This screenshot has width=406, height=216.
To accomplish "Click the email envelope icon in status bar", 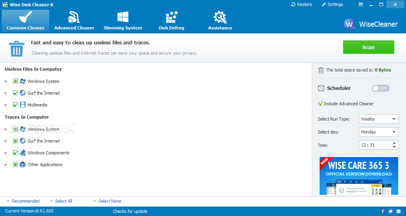I will tap(399, 211).
